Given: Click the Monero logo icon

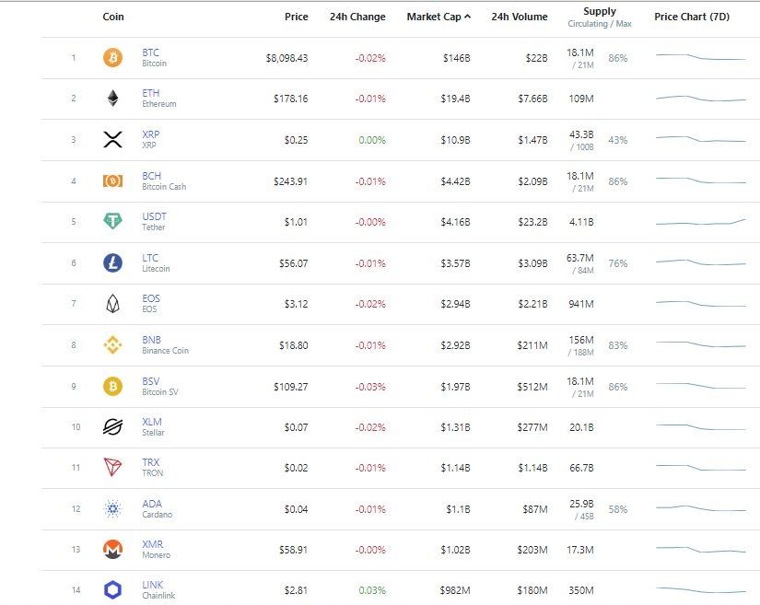Looking at the screenshot, I should pos(111,550).
